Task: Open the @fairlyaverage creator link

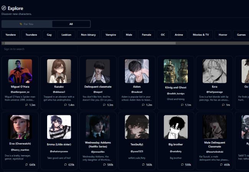Action: [214, 92]
